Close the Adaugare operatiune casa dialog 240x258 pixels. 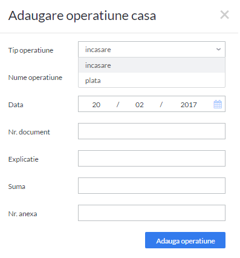point(224,15)
